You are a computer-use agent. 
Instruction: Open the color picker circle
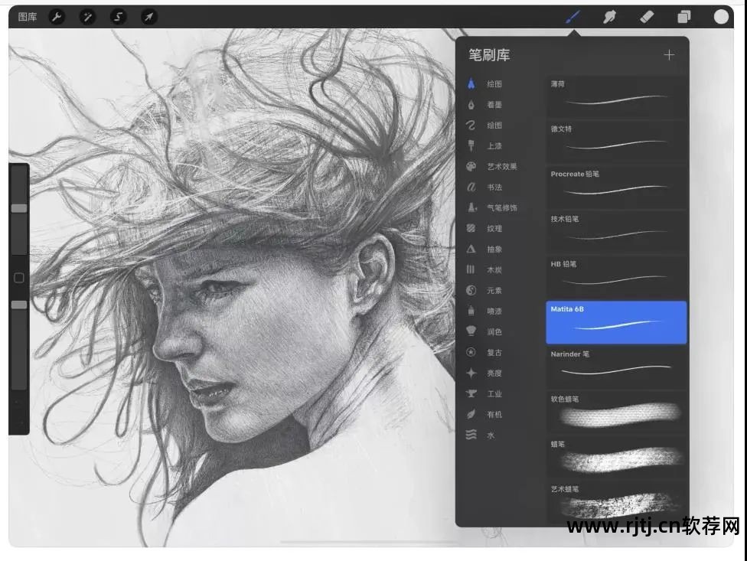point(721,16)
